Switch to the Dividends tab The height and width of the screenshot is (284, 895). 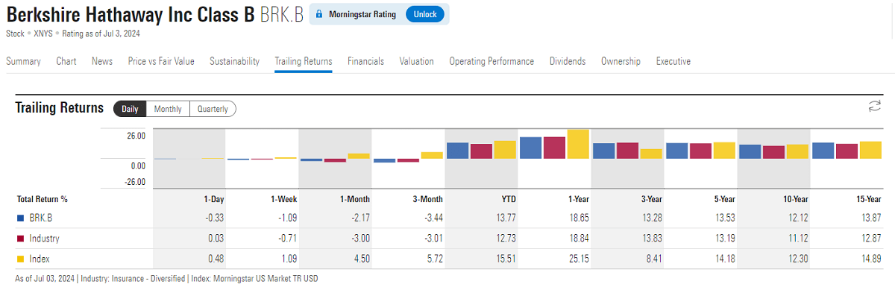click(x=568, y=61)
